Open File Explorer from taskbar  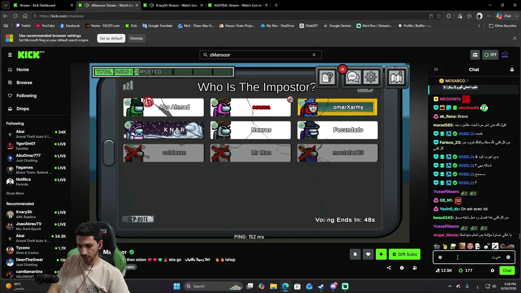[x=273, y=286]
